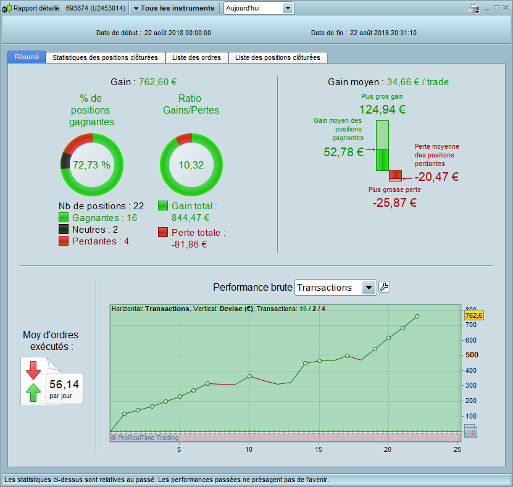
Task: Switch to the Résumé tab
Action: click(27, 57)
